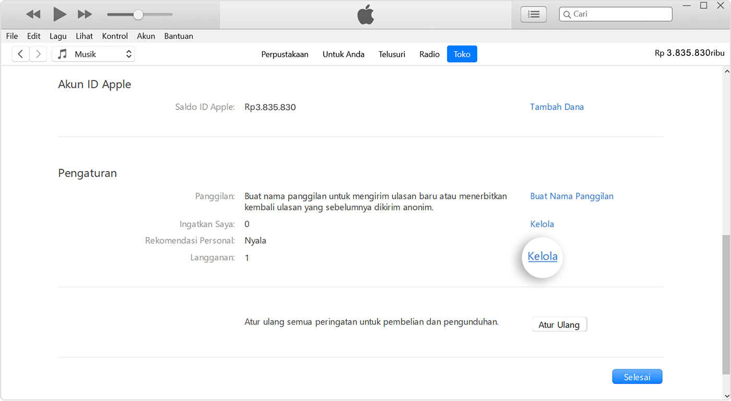Adjust the volume slider knob
Screen dimensions: 731x401
pos(138,15)
